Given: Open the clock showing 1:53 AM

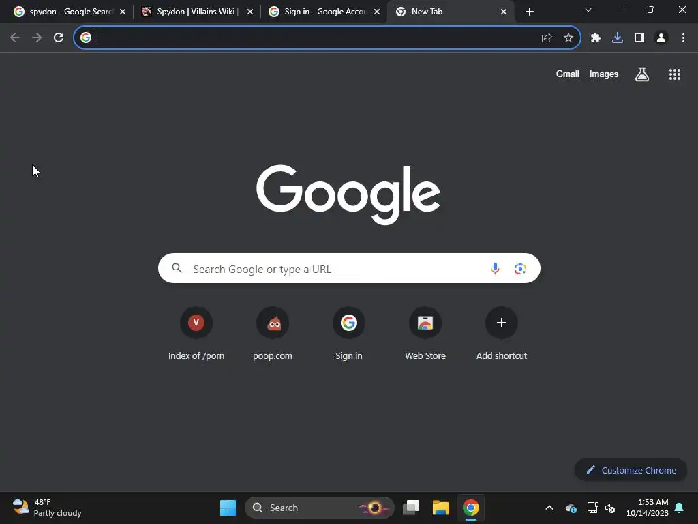Looking at the screenshot, I should point(648,508).
